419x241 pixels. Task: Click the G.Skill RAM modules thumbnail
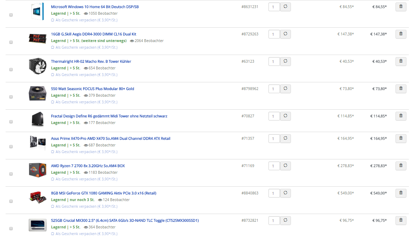coord(37,39)
